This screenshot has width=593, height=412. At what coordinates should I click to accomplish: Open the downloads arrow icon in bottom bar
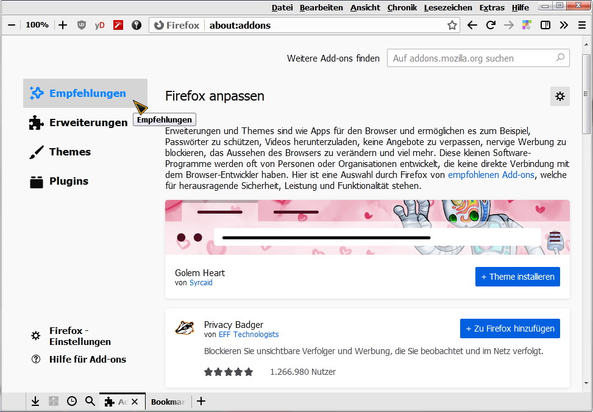pyautogui.click(x=35, y=402)
